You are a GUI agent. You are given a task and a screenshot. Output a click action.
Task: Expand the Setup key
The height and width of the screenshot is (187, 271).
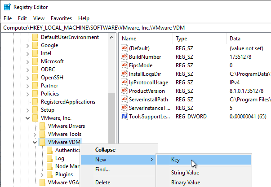[x=28, y=110]
